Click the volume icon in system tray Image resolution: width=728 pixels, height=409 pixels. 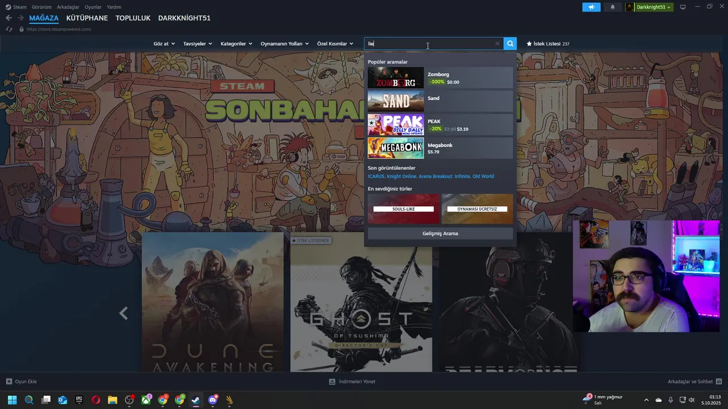692,400
